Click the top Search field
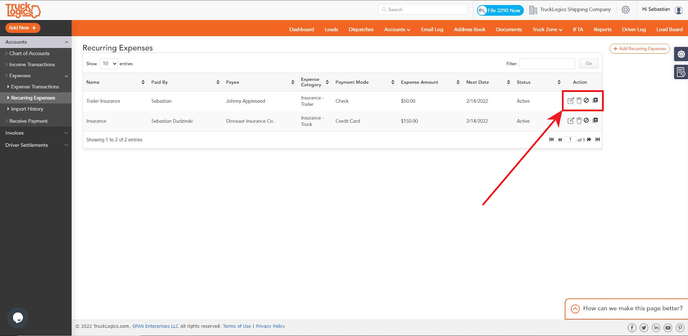This screenshot has width=688, height=336. click(423, 9)
